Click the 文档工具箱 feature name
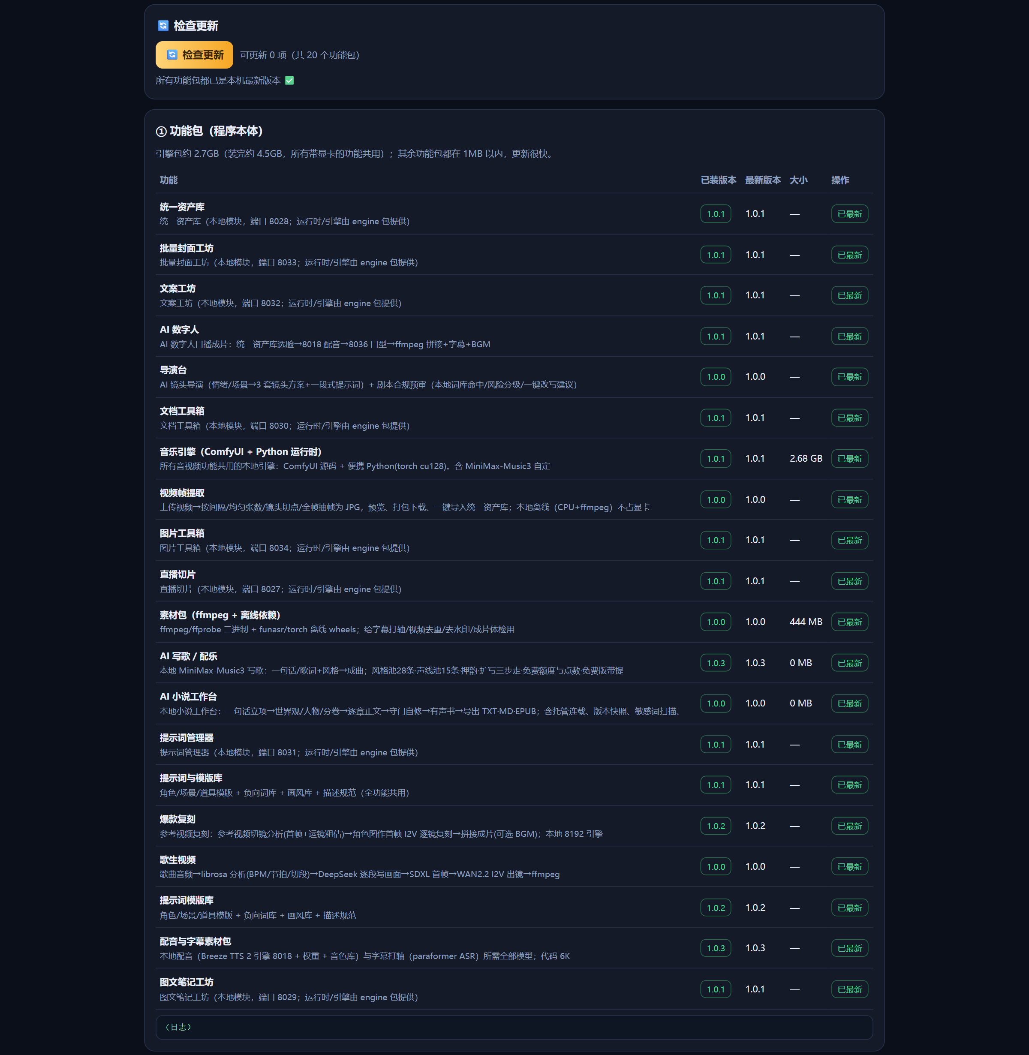Image resolution: width=1029 pixels, height=1055 pixels. pyautogui.click(x=182, y=411)
